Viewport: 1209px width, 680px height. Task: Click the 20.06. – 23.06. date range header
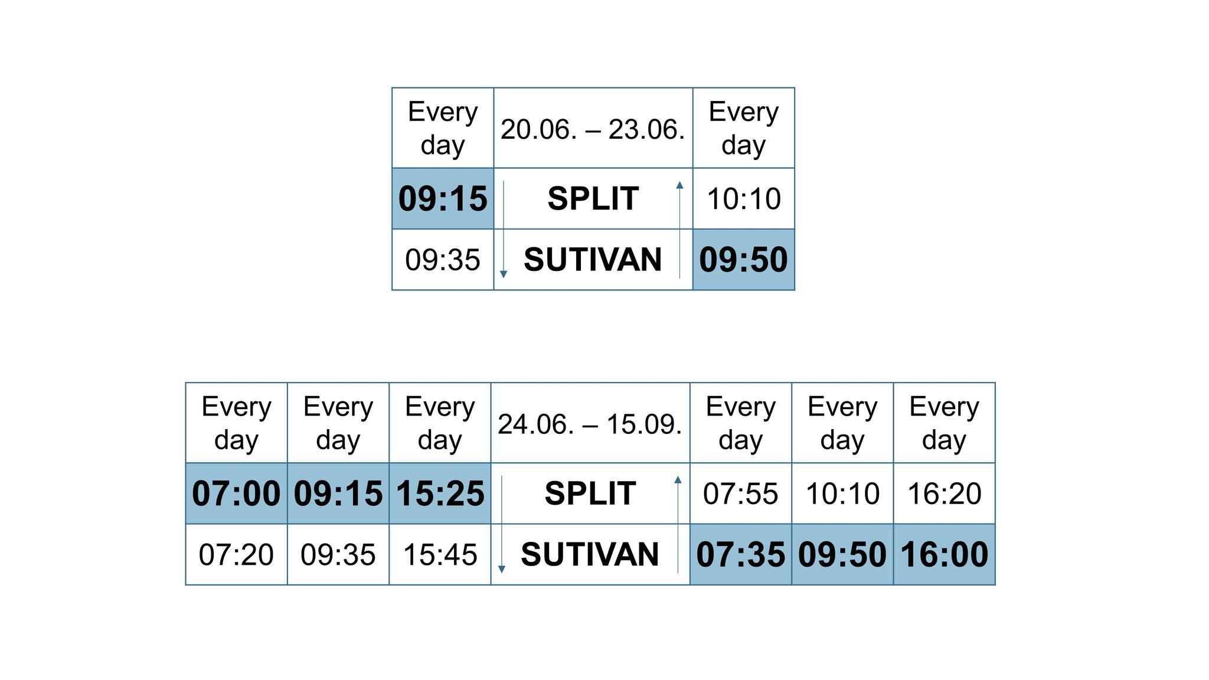coord(593,129)
